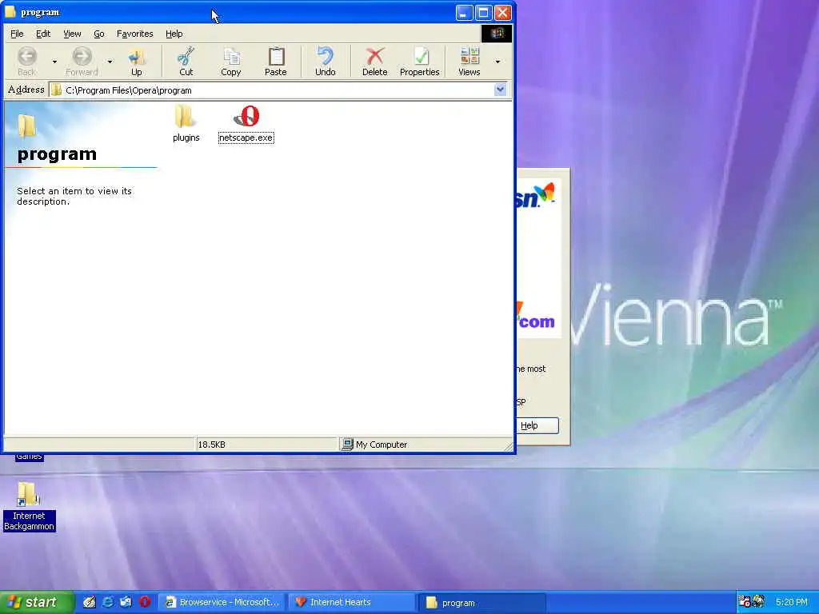The image size is (819, 614).
Task: Select the netscape.exe Opera icon
Action: [x=246, y=124]
